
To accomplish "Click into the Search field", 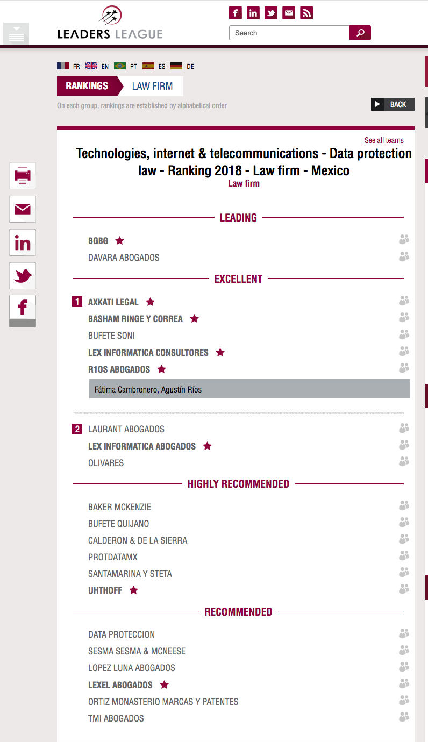I will pyautogui.click(x=289, y=33).
